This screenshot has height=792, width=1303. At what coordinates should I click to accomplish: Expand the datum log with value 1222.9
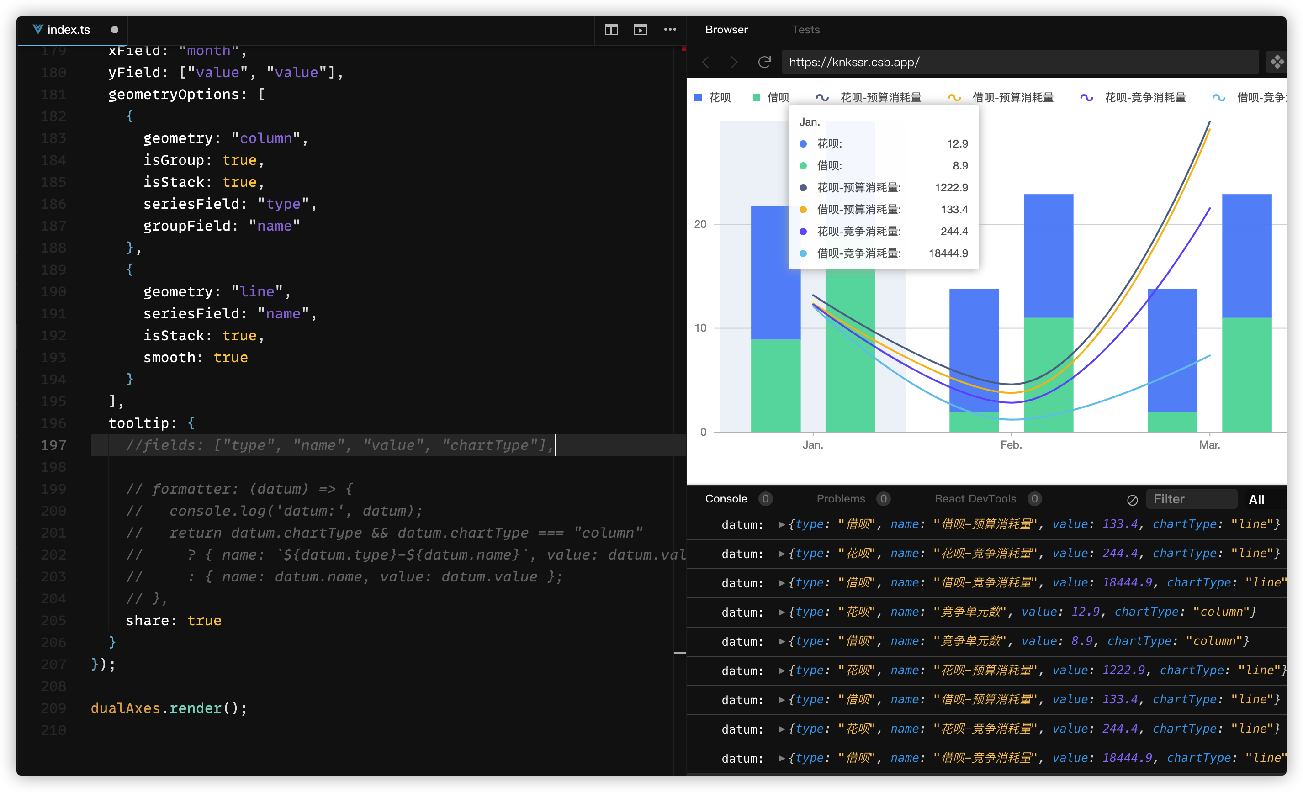click(782, 671)
